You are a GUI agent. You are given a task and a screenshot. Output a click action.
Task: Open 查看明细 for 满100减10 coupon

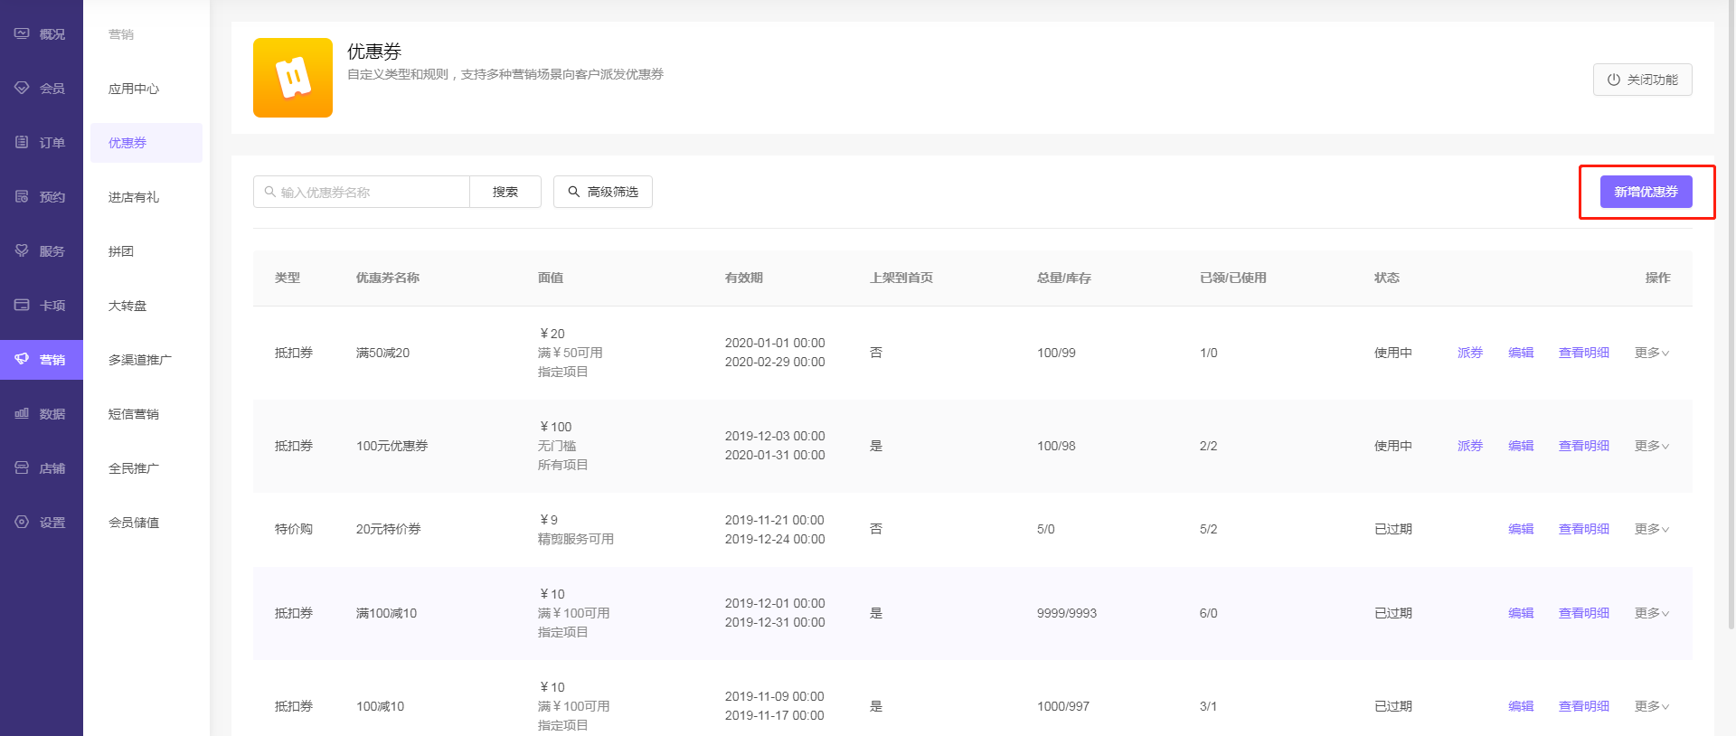[x=1584, y=613]
